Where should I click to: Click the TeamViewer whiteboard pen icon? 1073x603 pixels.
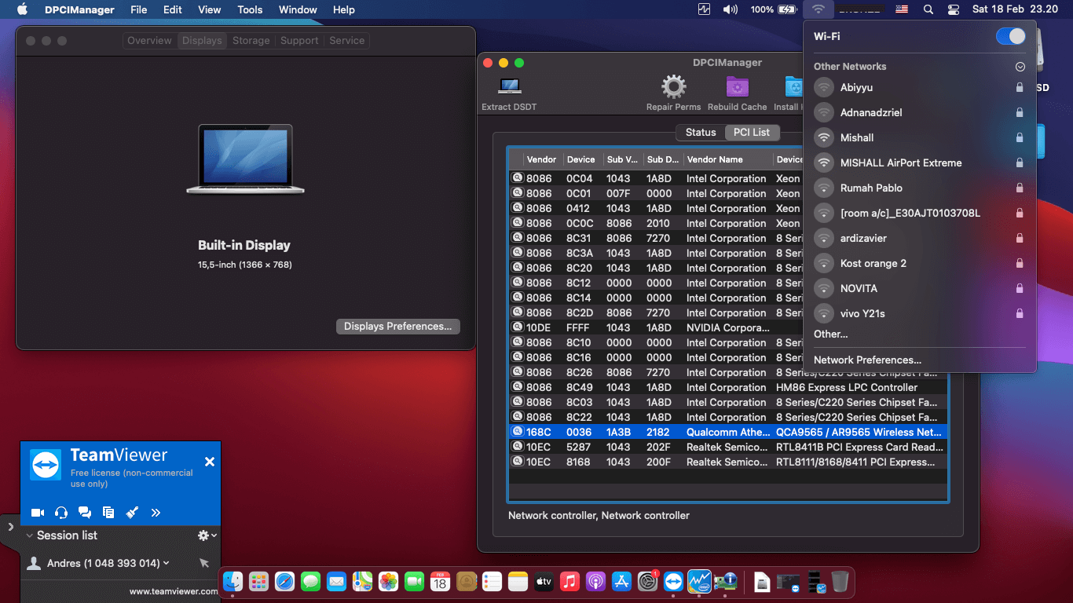(x=132, y=512)
